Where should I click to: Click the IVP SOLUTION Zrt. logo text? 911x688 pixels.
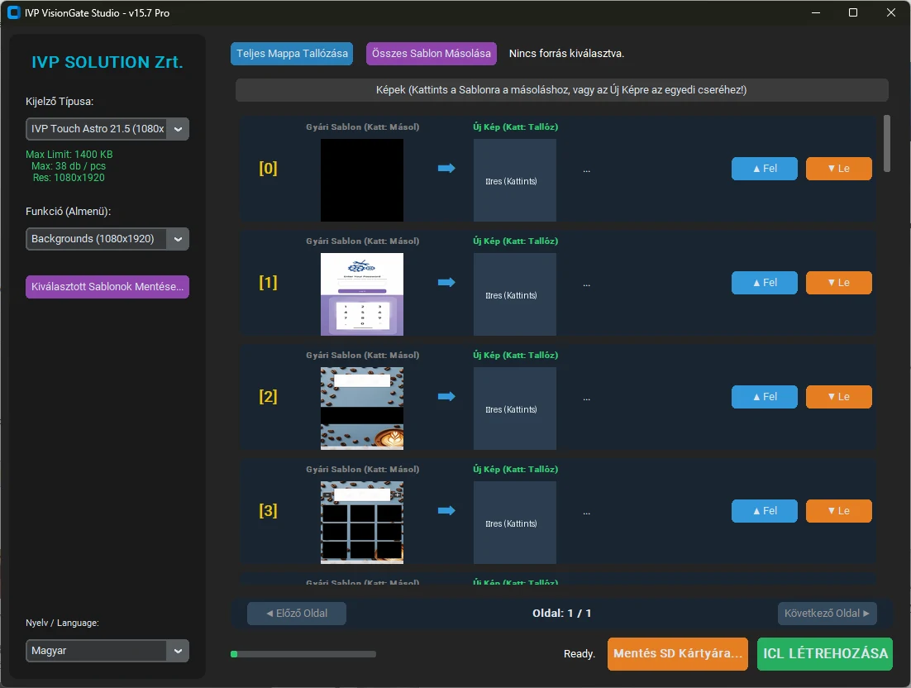(x=107, y=62)
